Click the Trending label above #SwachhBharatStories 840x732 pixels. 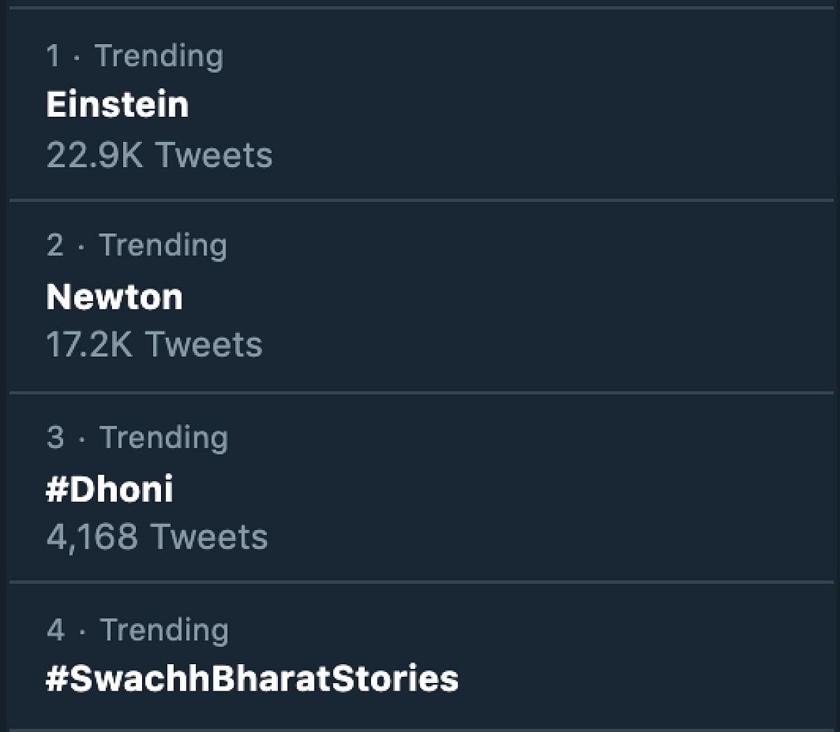pyautogui.click(x=164, y=630)
